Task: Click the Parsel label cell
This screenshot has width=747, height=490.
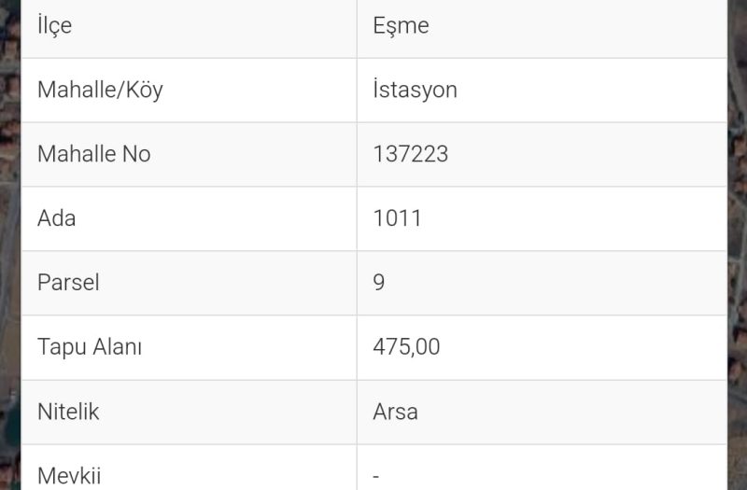Action: [67, 283]
